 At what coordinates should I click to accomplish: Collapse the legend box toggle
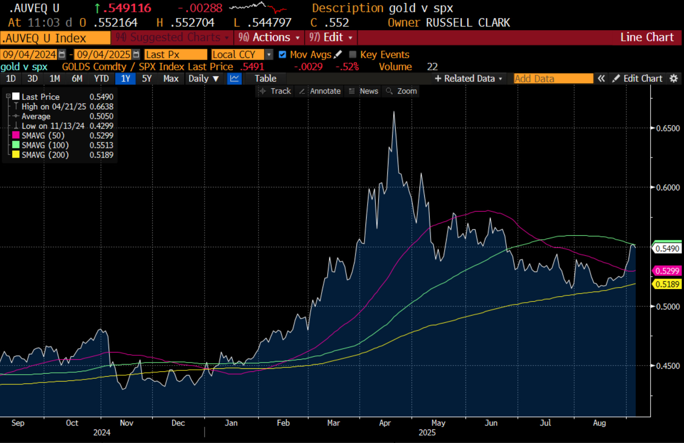pyautogui.click(x=8, y=96)
